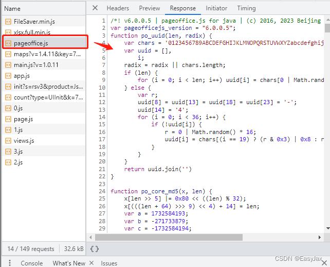Click the views.js script icon
The image size is (330, 267).
coord(8,141)
